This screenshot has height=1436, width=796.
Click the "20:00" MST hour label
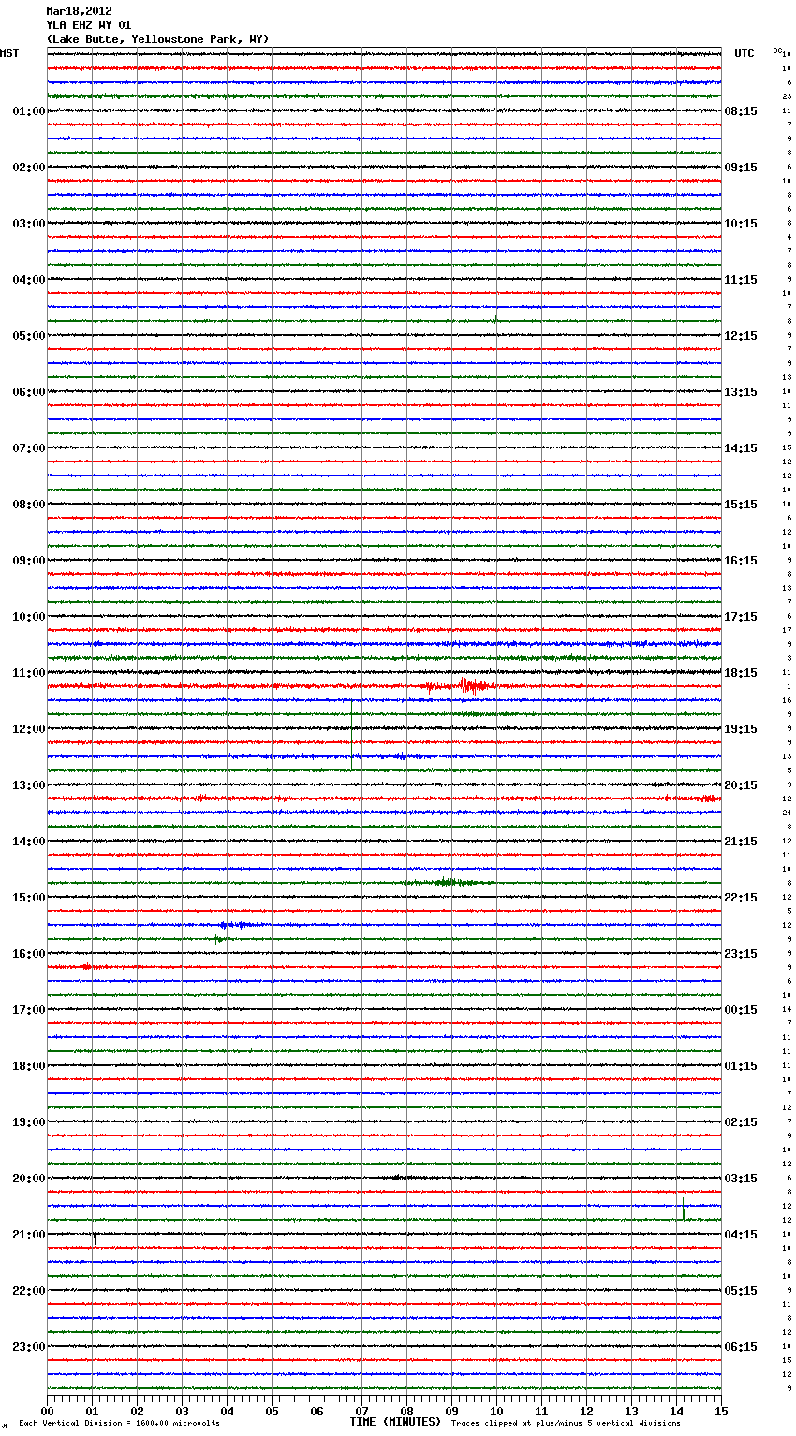29,1179
